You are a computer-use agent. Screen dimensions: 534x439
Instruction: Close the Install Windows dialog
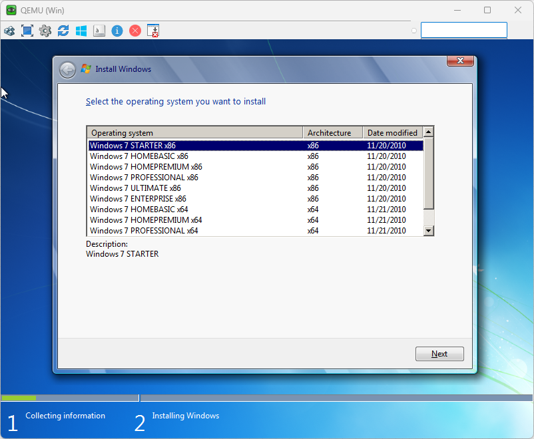click(x=460, y=61)
